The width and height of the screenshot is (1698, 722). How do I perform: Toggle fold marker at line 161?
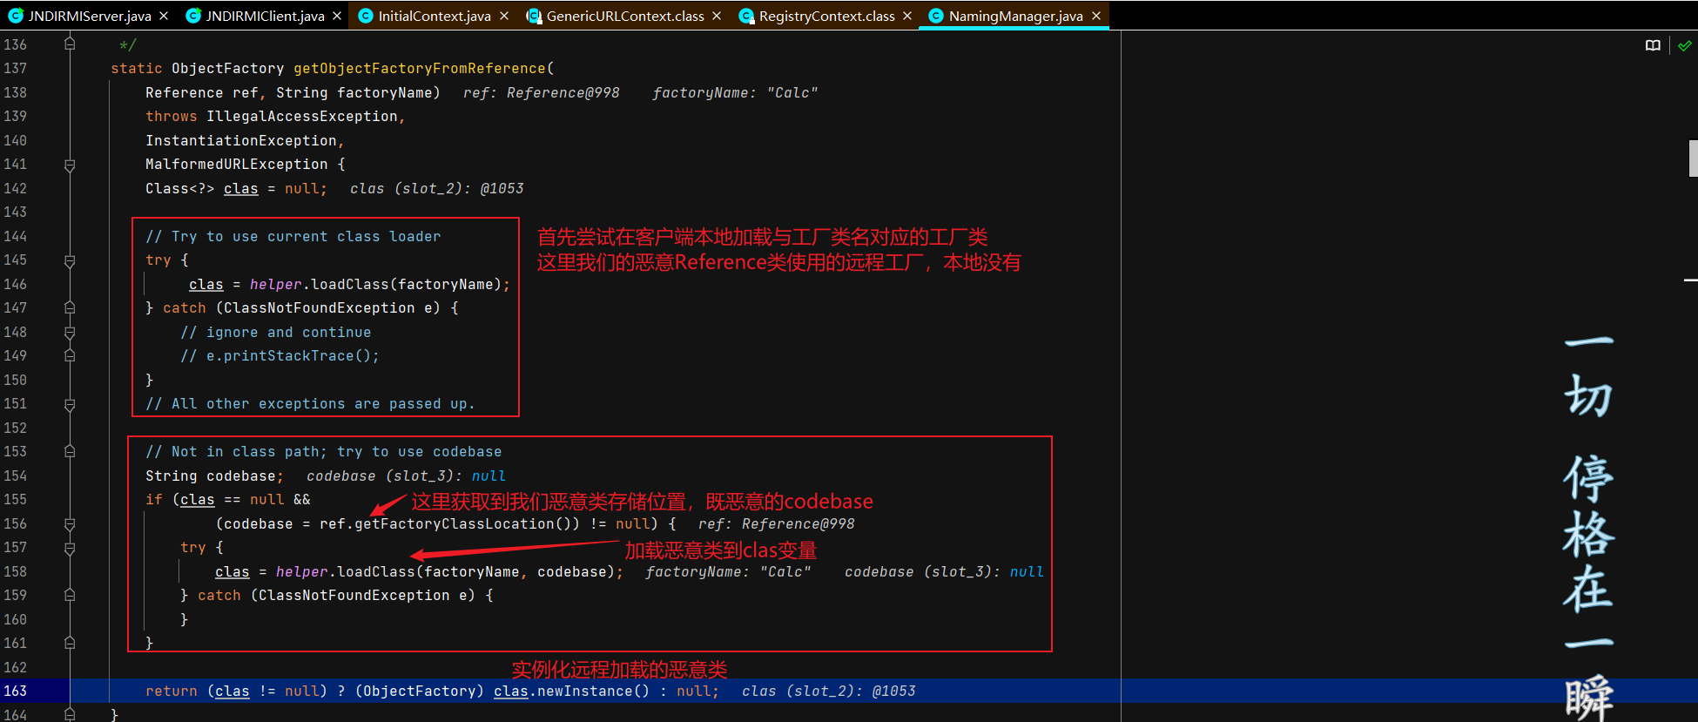(70, 643)
